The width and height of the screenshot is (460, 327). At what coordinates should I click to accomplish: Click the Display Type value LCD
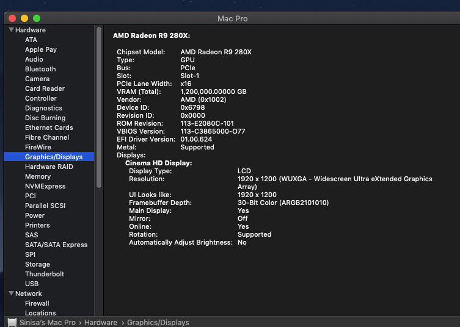pyautogui.click(x=244, y=171)
